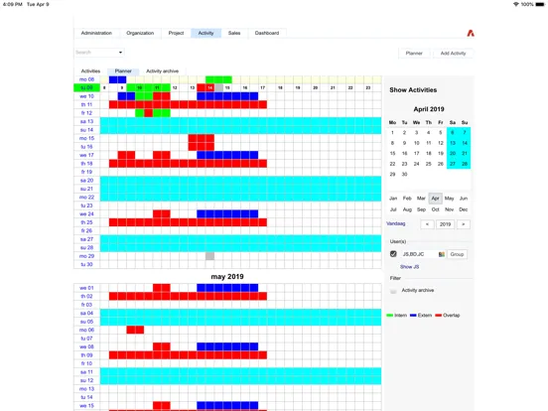Choose Feb in month selector
This screenshot has width=548, height=411.
[x=407, y=199]
